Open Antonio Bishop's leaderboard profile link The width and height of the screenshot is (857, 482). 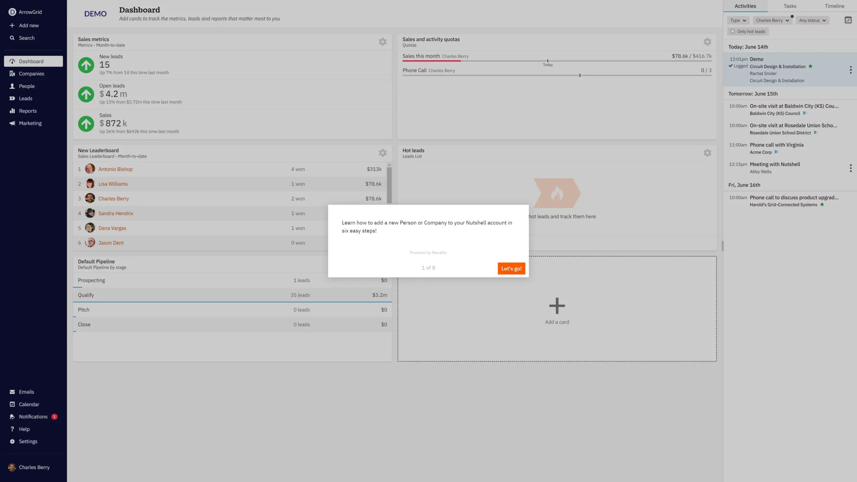[115, 169]
